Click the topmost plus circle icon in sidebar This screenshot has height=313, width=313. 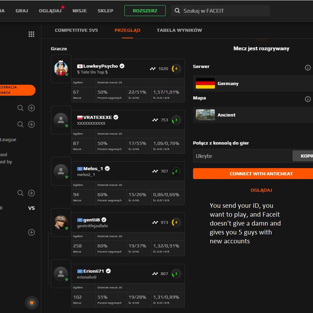(x=31, y=108)
